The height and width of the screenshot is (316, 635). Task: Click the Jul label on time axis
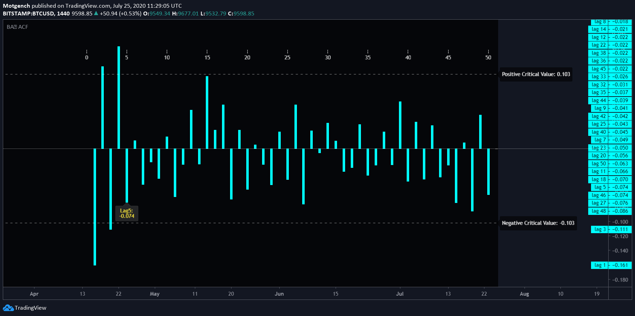coord(400,294)
